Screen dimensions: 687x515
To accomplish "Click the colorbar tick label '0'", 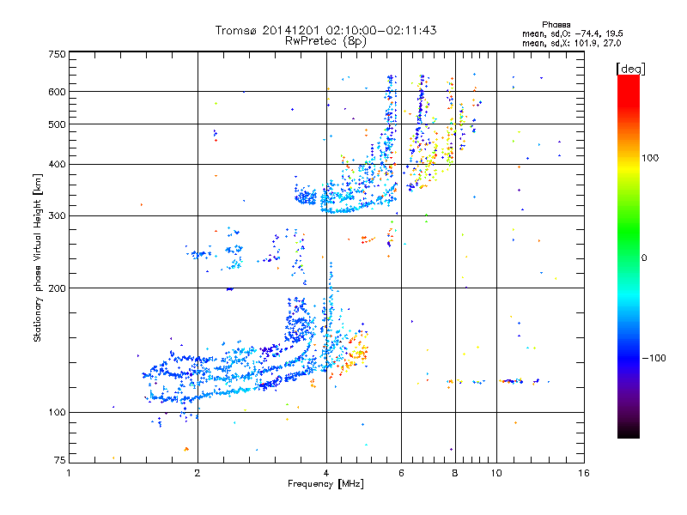I will tap(644, 258).
